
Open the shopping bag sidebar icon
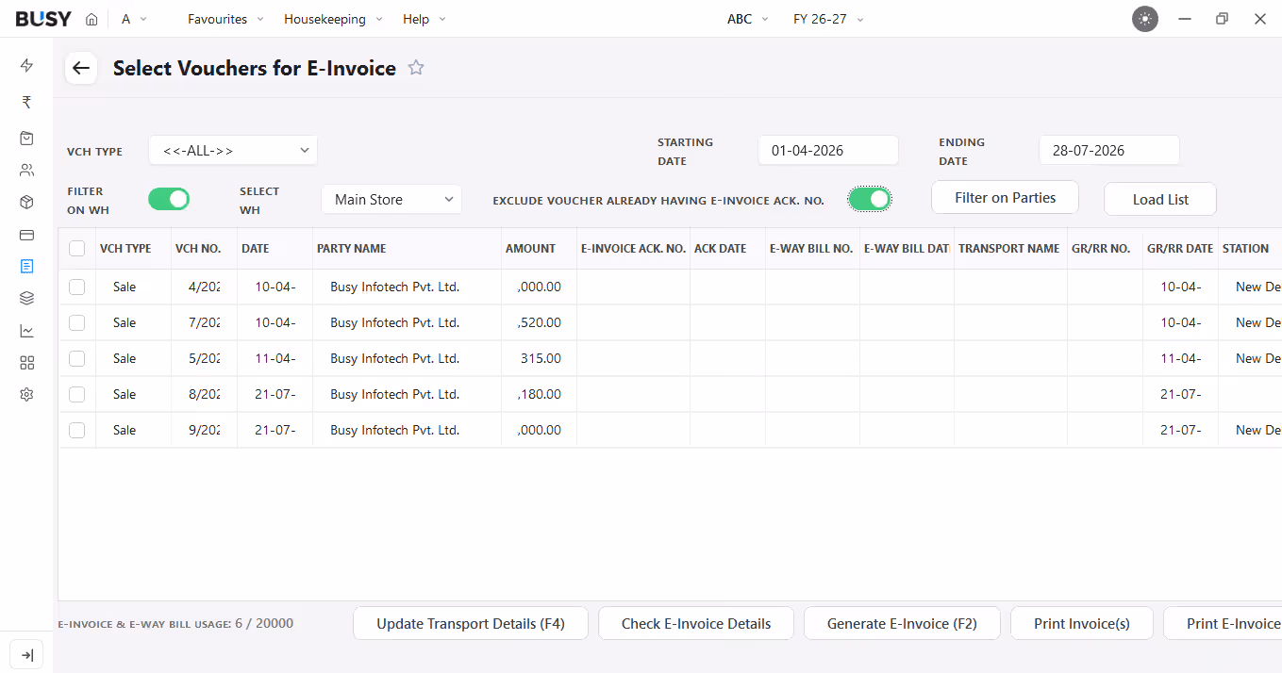(26, 138)
